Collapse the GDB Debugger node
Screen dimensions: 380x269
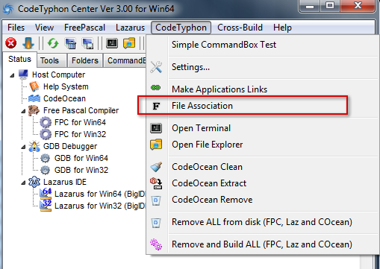pos(23,147)
